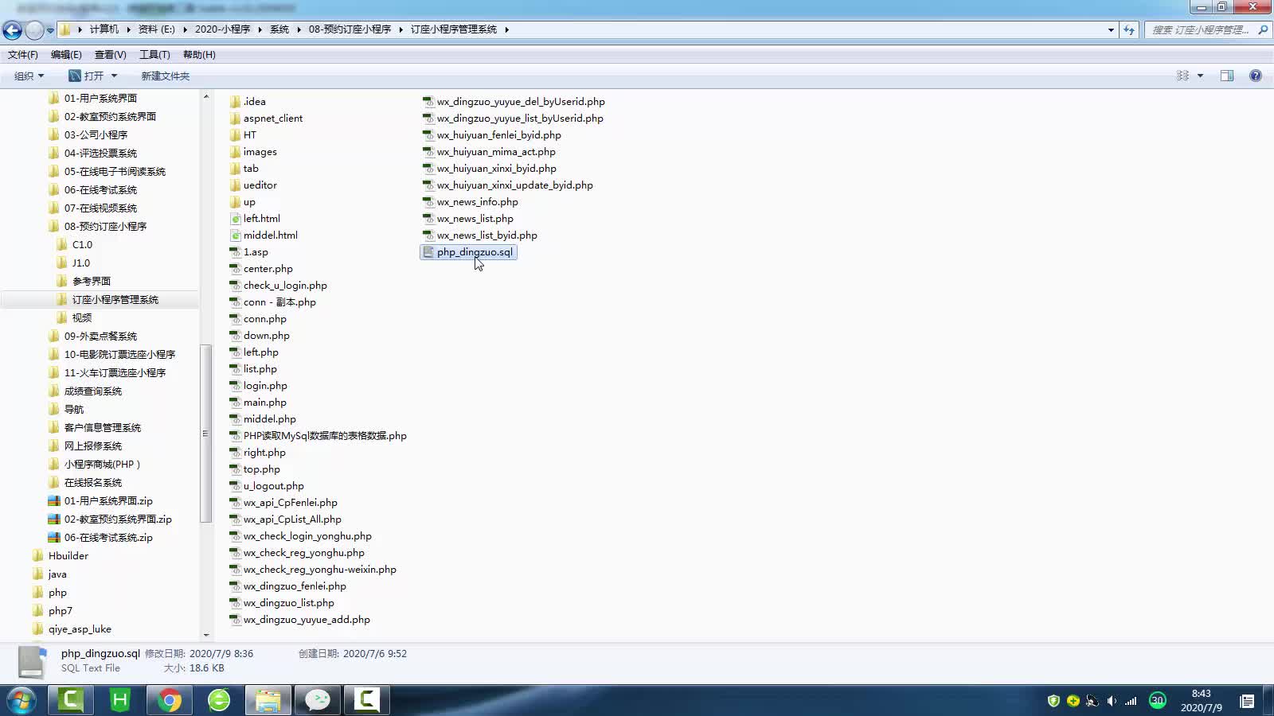Viewport: 1274px width, 716px height.
Task: Open the 组织 dropdown menu
Action: [29, 76]
